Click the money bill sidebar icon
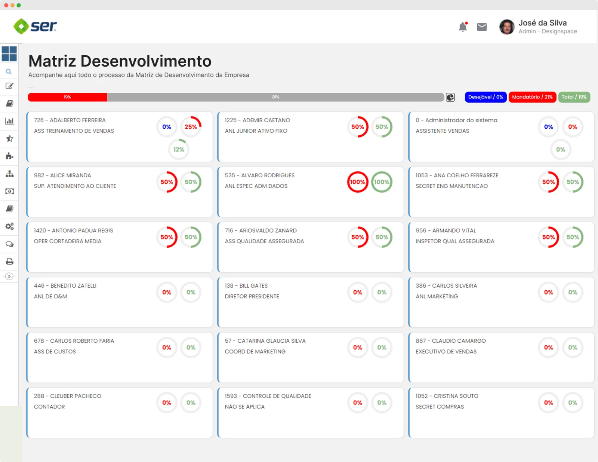 tap(9, 191)
